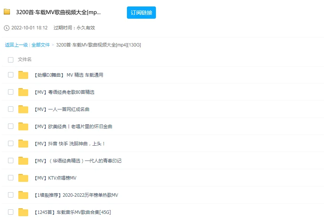
Task: Go back using 返回上一级 link
Action: click(x=14, y=45)
